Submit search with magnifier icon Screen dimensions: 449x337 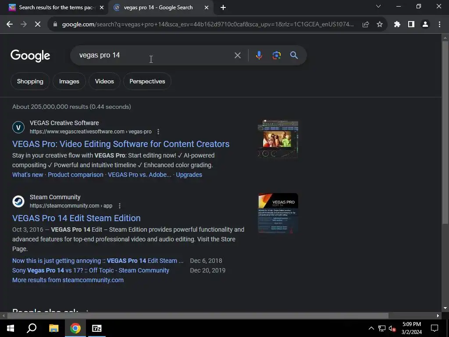(x=294, y=55)
